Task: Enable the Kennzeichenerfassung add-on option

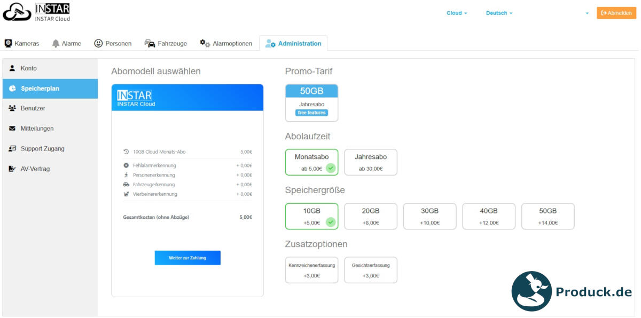Action: click(311, 269)
